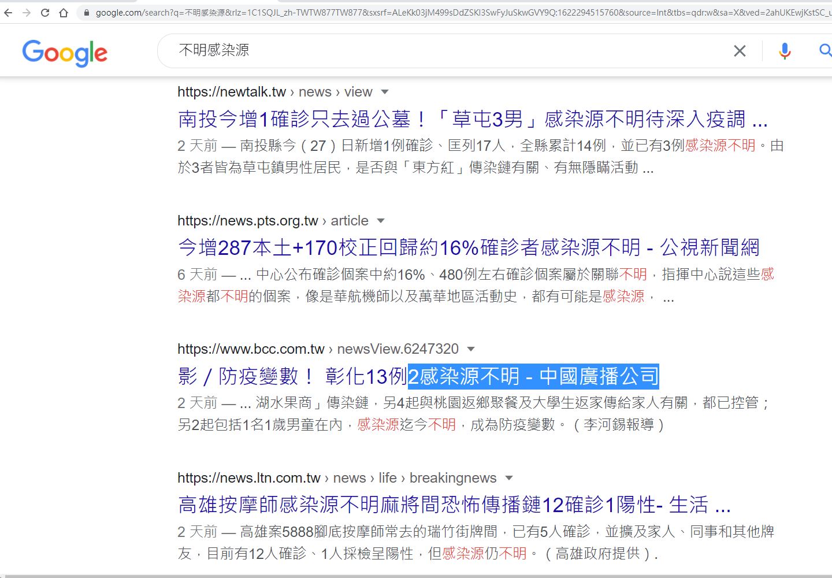Screen dimensions: 832x578
Task: Click the snippet line 湖水果商」傳染鏈
Action: click(474, 403)
